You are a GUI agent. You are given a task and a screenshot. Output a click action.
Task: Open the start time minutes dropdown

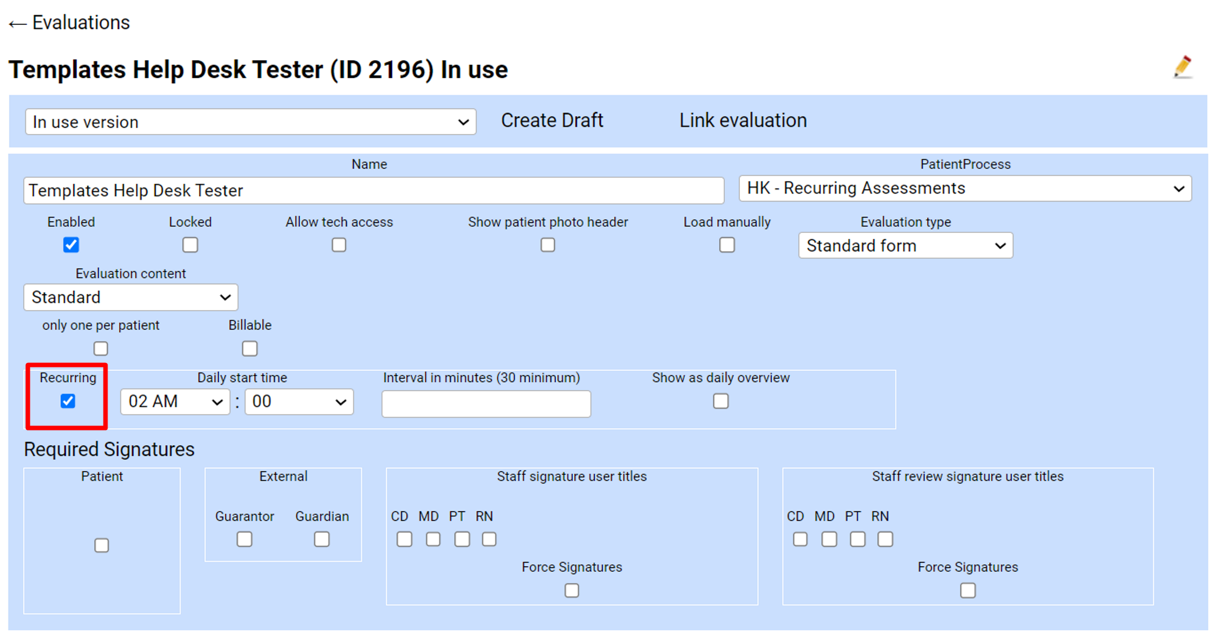299,401
